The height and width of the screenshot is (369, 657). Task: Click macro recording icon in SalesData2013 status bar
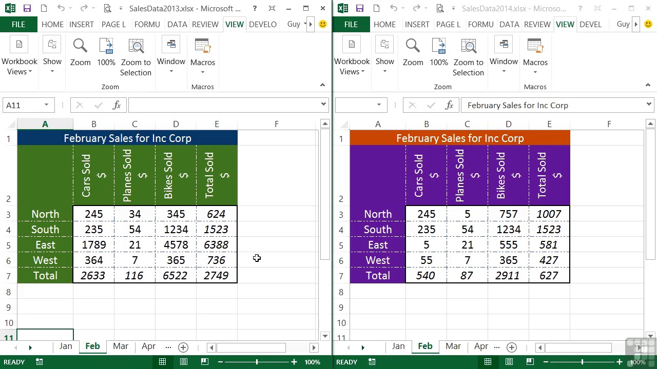(x=40, y=362)
